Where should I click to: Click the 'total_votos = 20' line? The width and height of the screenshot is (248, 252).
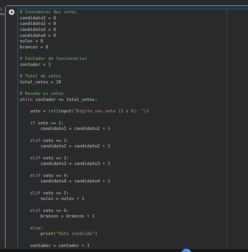[x=40, y=82]
